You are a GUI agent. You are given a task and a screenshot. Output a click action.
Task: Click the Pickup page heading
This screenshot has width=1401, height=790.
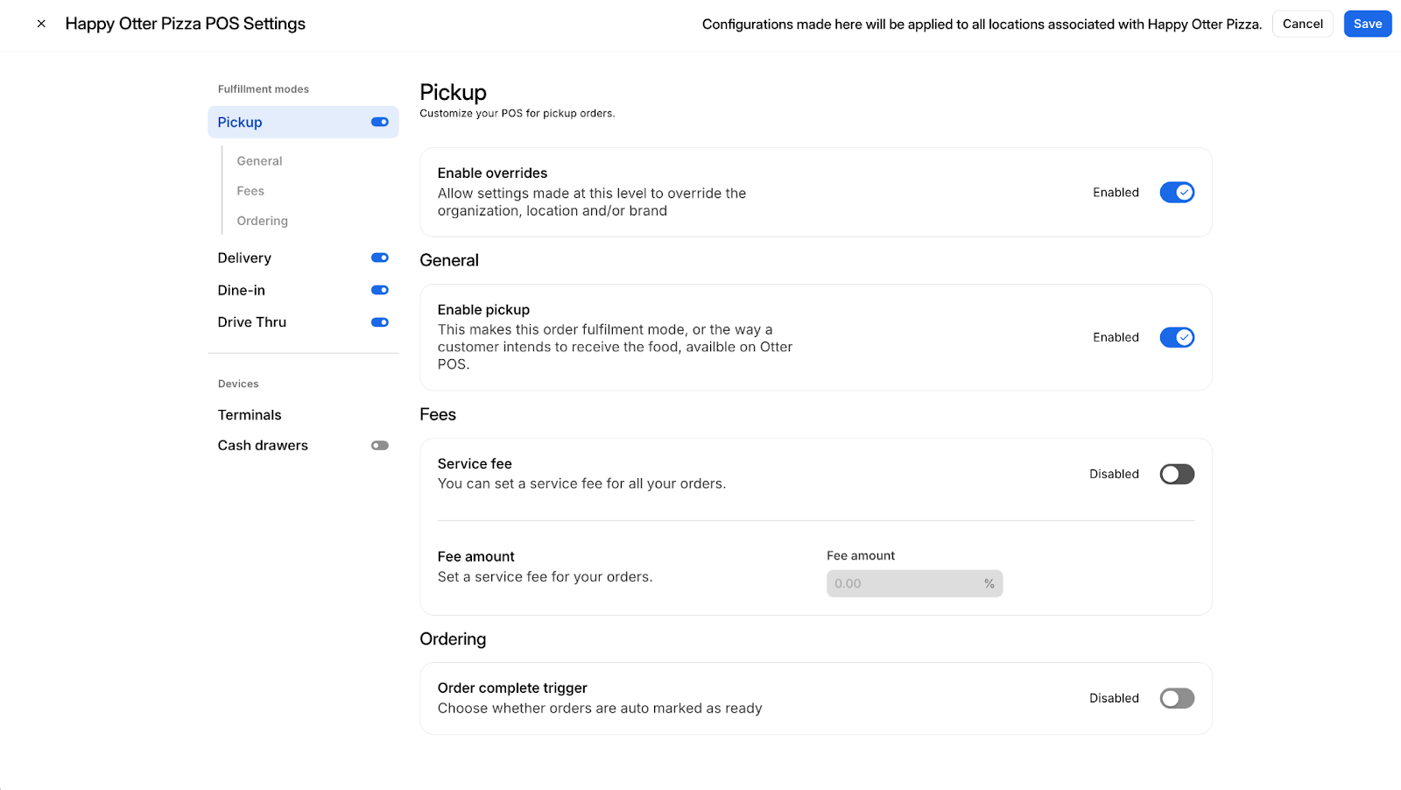click(x=453, y=92)
